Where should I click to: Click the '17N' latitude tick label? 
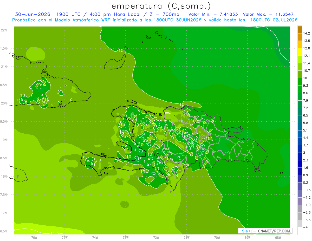point(4,213)
